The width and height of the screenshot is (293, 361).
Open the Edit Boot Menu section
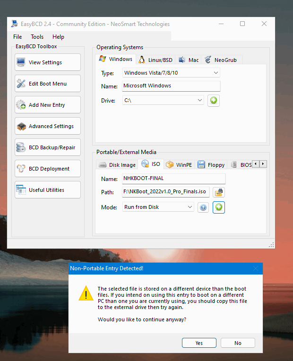pyautogui.click(x=48, y=84)
